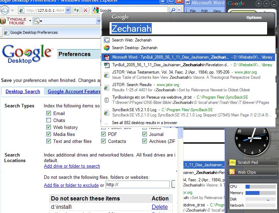Uncheck the Web history checkbox

(x=48, y=127)
